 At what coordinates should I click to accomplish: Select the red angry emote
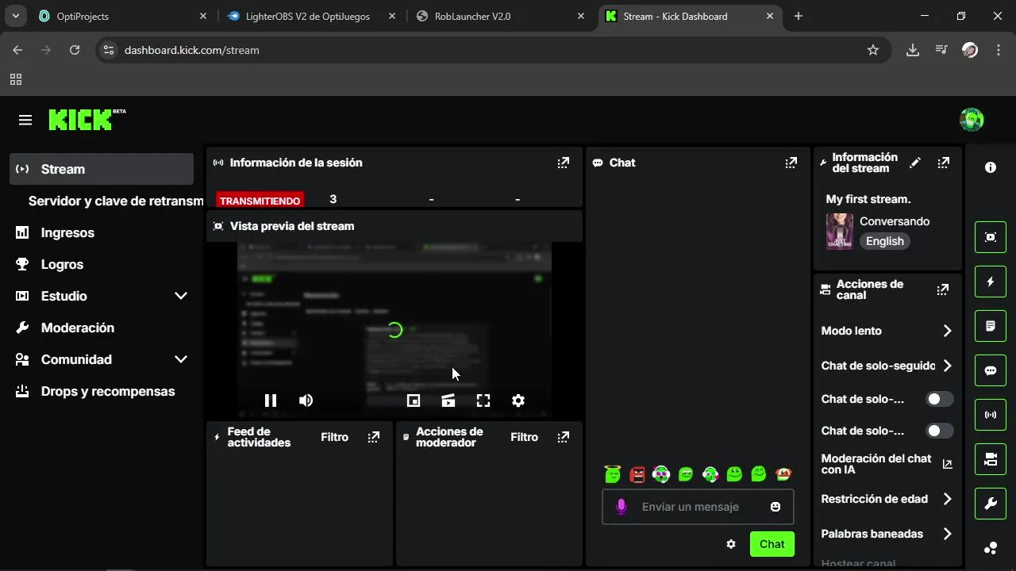pyautogui.click(x=637, y=474)
